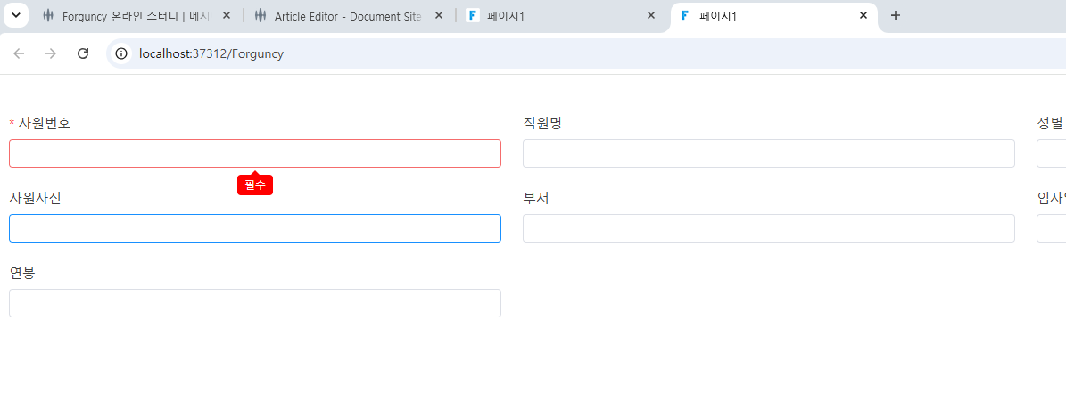Open a new browser tab
This screenshot has width=1066, height=395.
pos(896,16)
